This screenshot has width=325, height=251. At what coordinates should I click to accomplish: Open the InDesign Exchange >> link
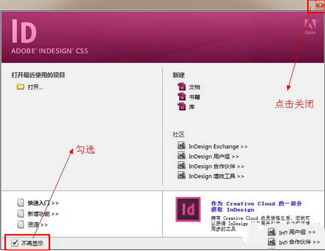point(218,147)
